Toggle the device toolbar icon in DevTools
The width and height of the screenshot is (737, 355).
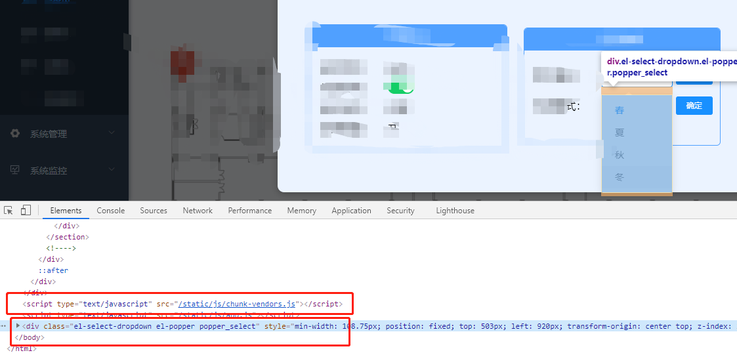point(26,210)
